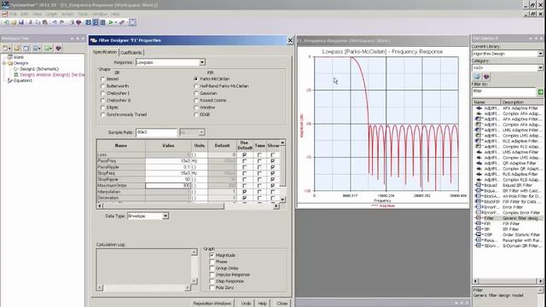Select the Chebyshev I radio button
Image resolution: width=546 pixels, height=307 pixels.
point(102,93)
